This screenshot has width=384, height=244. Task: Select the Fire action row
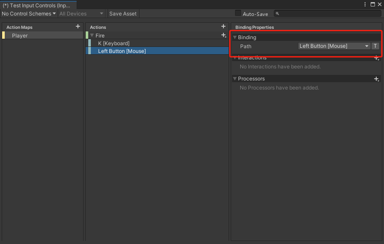pyautogui.click(x=157, y=35)
